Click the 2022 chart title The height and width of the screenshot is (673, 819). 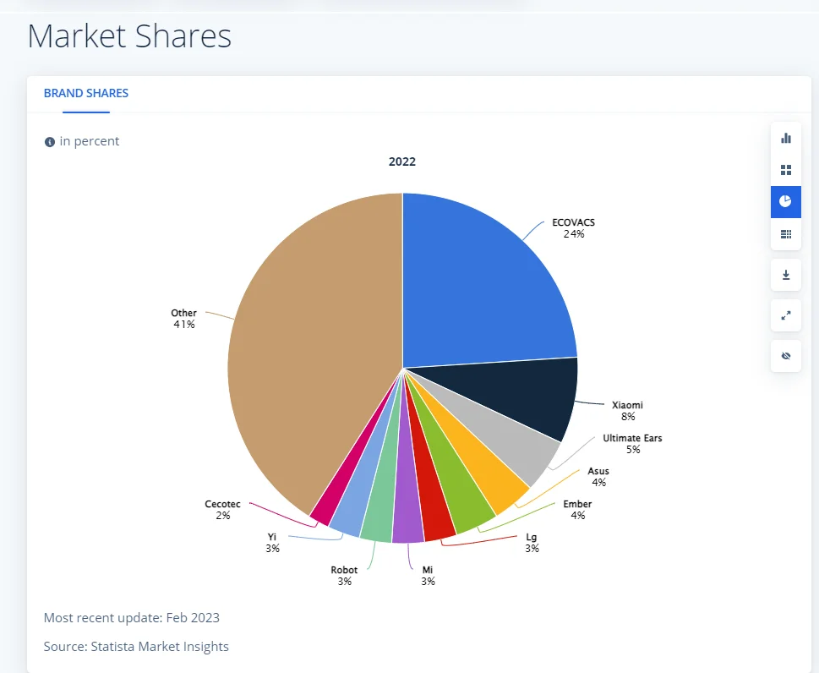pos(402,161)
